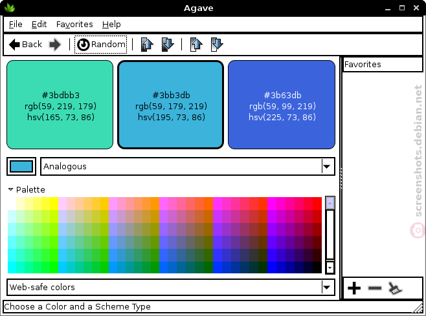Pick the white cell in the palette corner
This screenshot has width=426, height=316.
12,204
